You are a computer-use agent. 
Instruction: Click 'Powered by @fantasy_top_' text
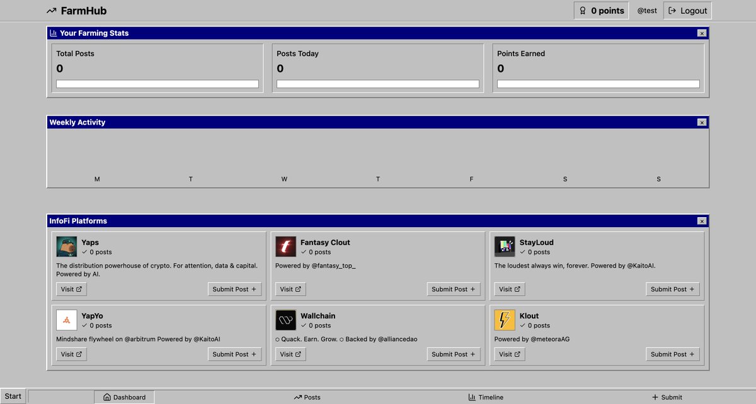pyautogui.click(x=316, y=266)
